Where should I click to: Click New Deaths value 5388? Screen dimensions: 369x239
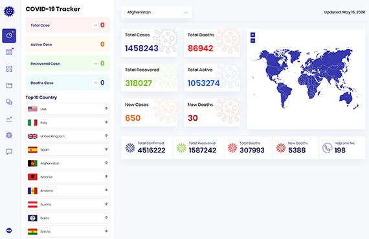tap(296, 151)
